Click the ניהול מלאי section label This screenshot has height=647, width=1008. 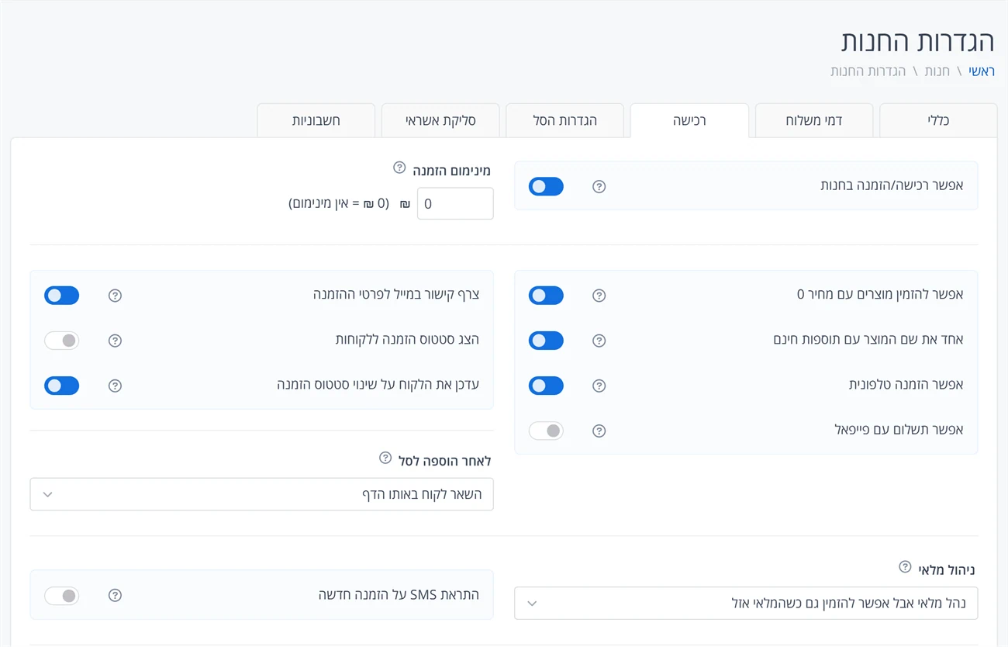click(x=946, y=569)
